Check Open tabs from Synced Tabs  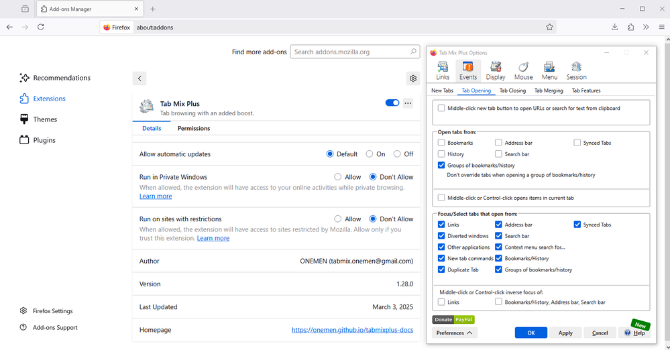pyautogui.click(x=577, y=143)
